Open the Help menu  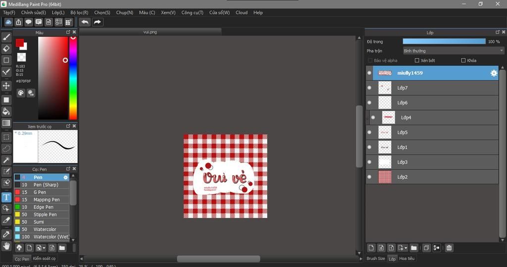pos(258,12)
